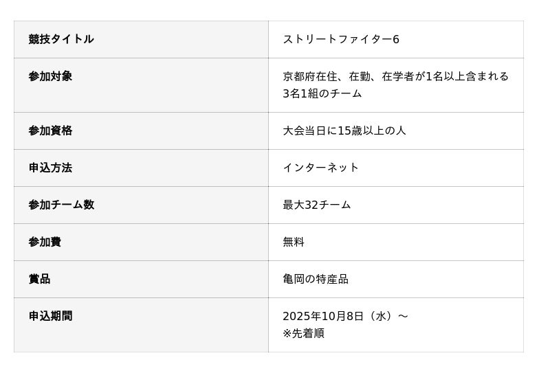Click the ※先着順 note
The image size is (550, 373).
tap(303, 333)
